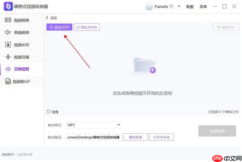
Task: Click the 音频转换 speaker icon
Action: 8,32
